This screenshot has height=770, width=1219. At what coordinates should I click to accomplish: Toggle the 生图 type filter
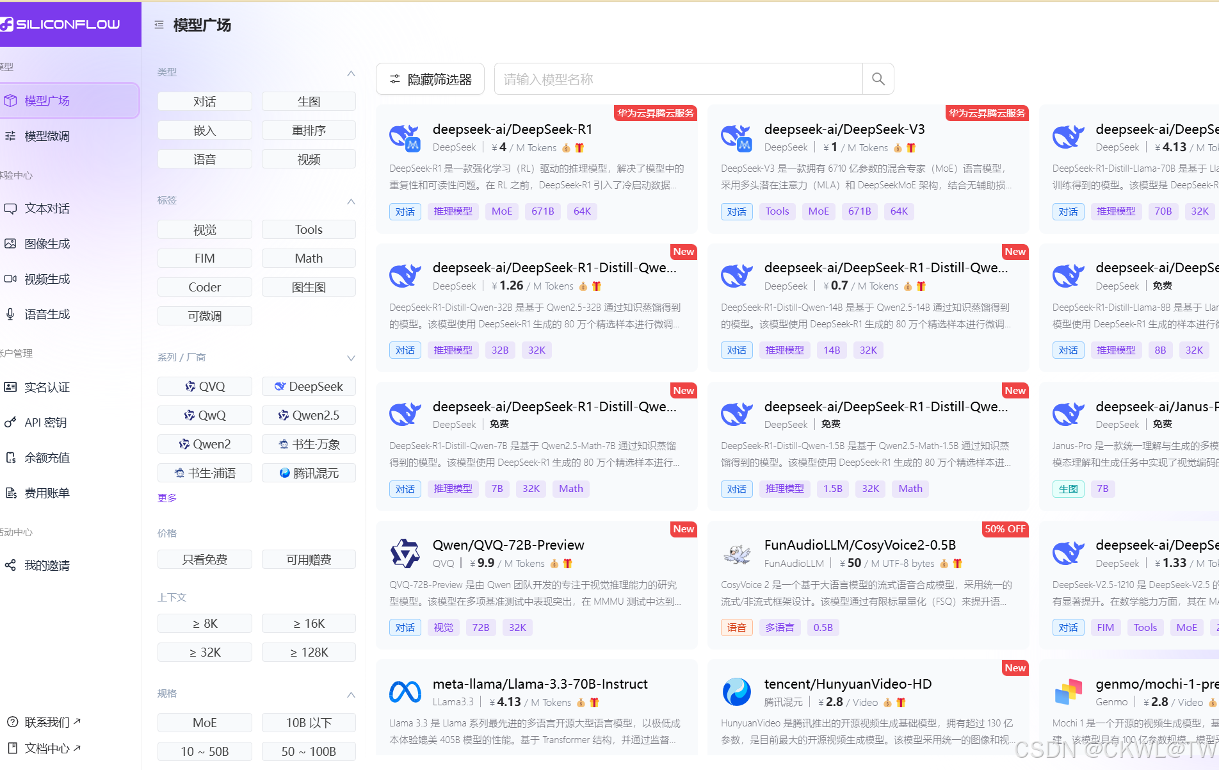coord(309,101)
